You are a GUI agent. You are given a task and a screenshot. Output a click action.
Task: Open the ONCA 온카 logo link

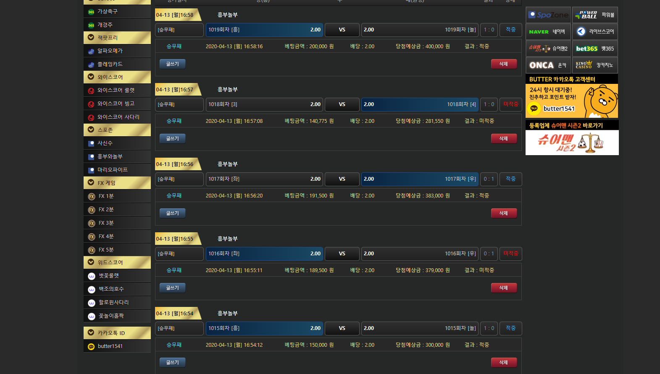548,65
